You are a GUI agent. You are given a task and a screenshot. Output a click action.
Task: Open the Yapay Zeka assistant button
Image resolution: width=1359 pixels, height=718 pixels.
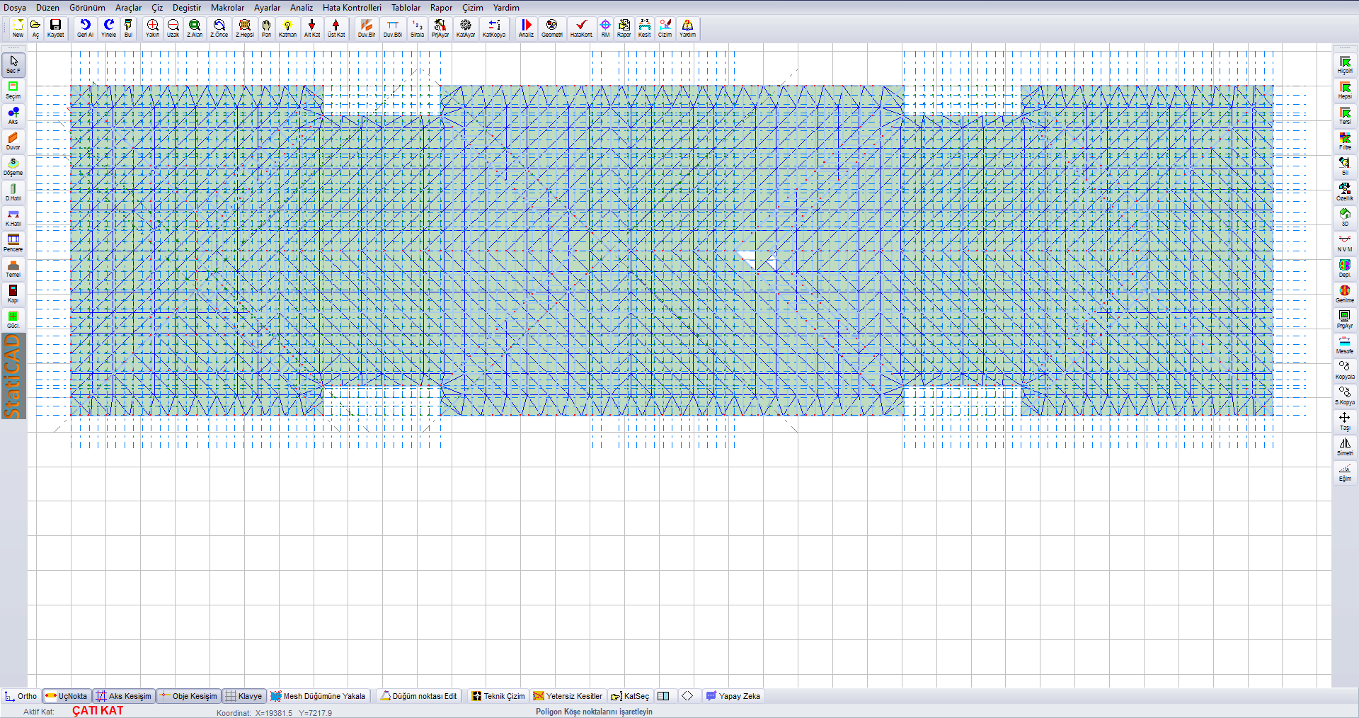(733, 696)
